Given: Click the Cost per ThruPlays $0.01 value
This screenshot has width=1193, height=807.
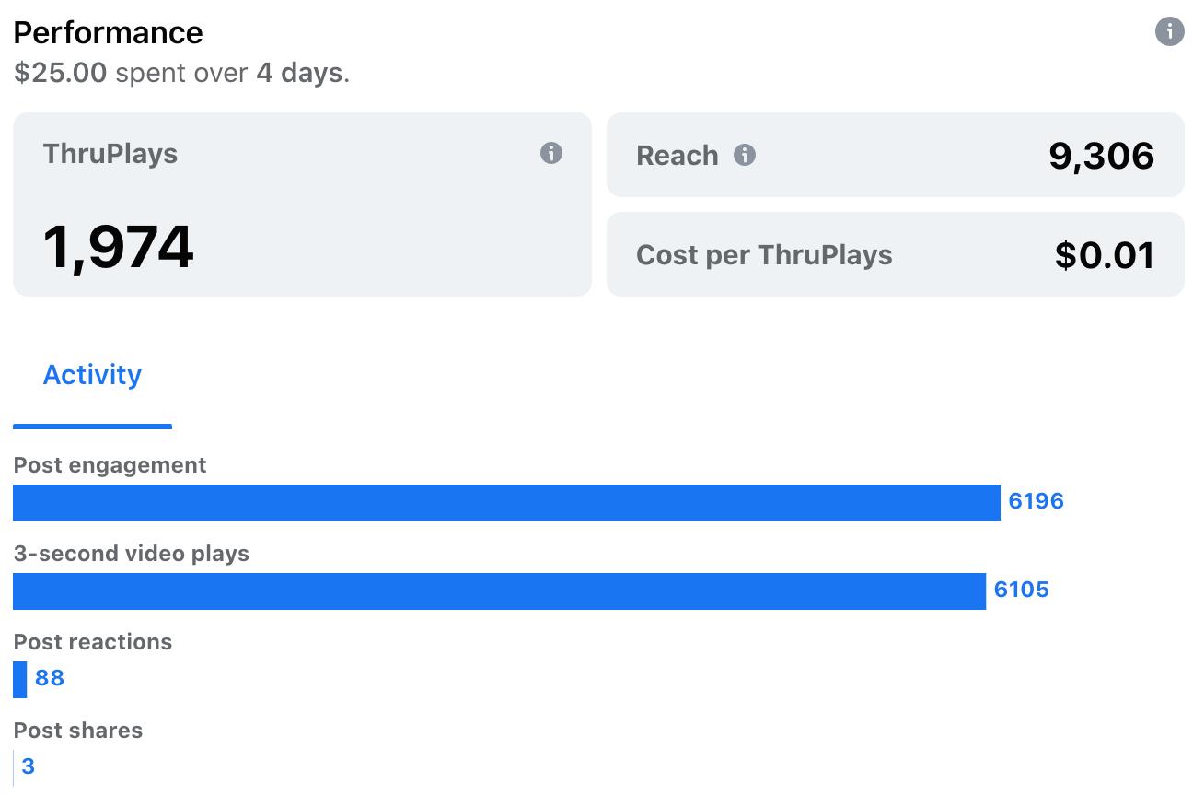Looking at the screenshot, I should tap(1105, 255).
